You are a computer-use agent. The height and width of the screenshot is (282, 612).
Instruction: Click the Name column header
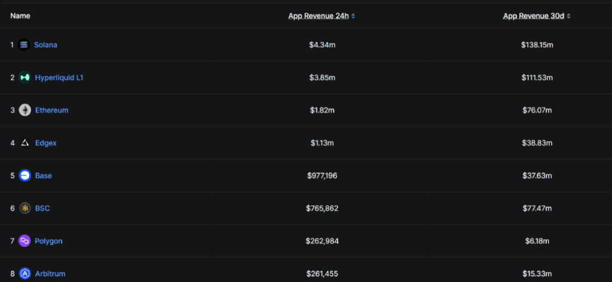20,16
